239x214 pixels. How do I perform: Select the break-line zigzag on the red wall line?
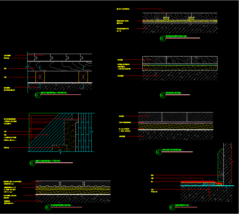click(x=232, y=163)
